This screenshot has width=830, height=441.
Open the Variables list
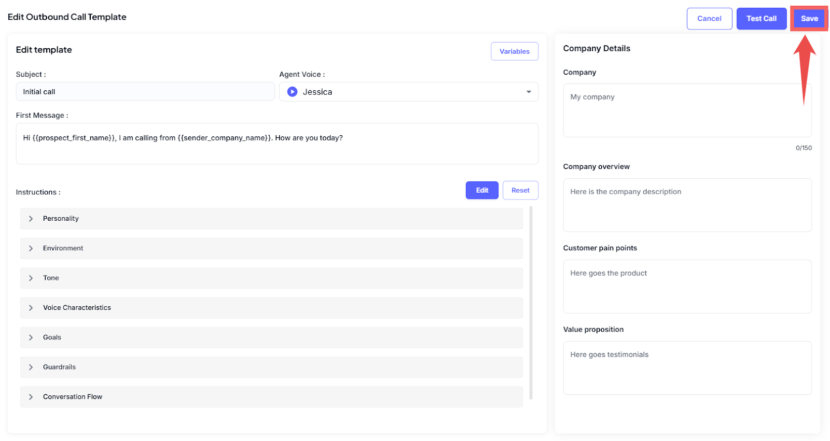pyautogui.click(x=514, y=51)
